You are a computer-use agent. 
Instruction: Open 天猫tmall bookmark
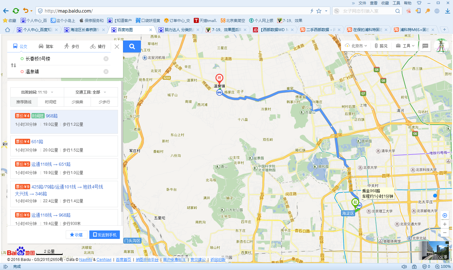(205, 20)
